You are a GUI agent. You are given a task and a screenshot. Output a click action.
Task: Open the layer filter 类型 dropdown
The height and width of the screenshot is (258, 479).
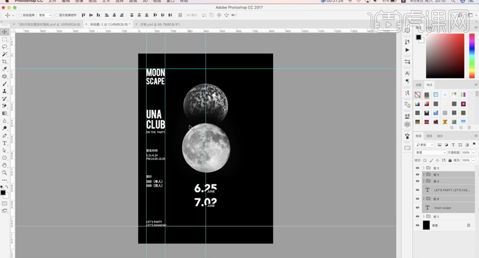pyautogui.click(x=425, y=145)
